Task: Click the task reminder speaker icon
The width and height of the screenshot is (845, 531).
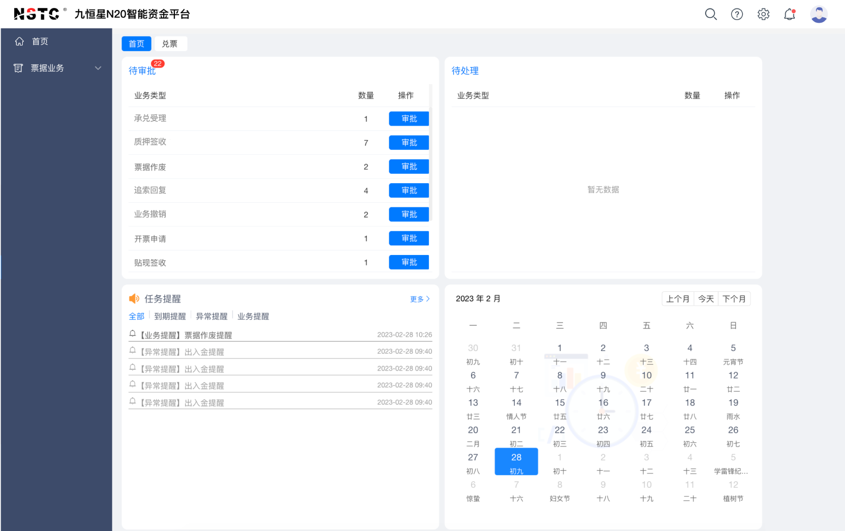Action: (134, 299)
